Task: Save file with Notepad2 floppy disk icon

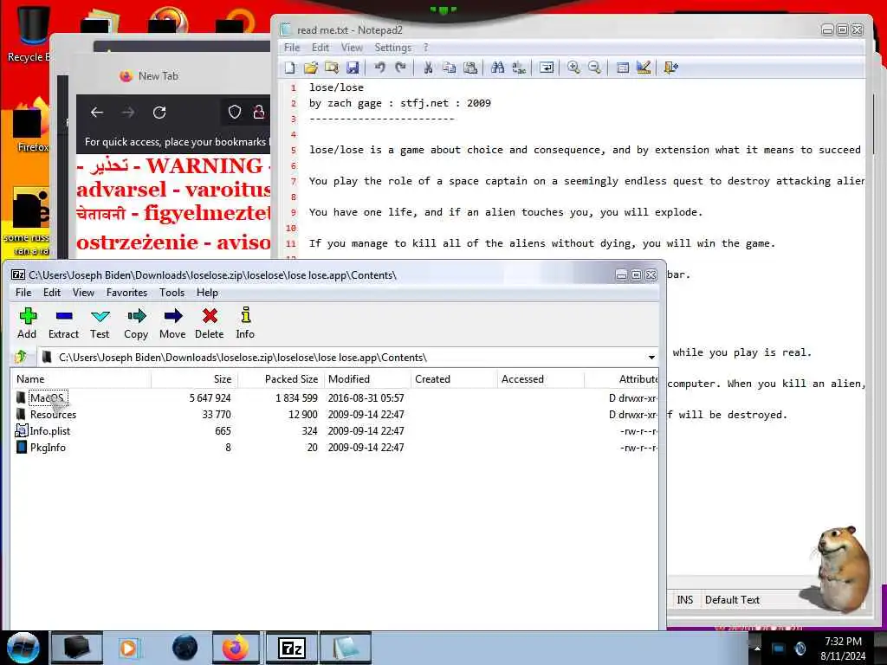Action: coord(353,68)
